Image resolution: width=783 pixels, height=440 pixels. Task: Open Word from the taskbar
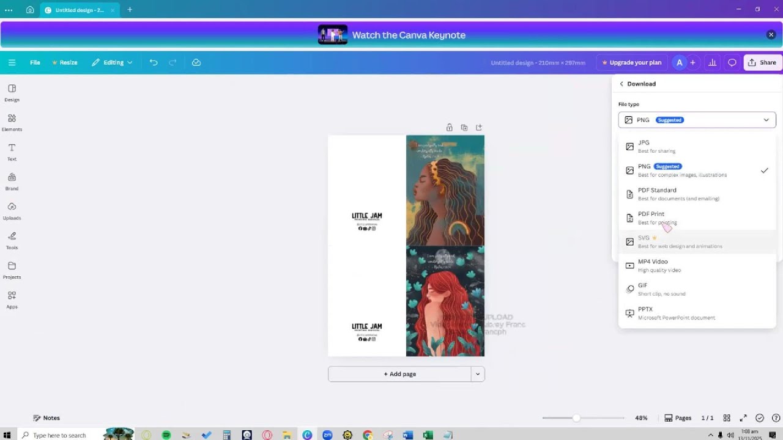407,435
